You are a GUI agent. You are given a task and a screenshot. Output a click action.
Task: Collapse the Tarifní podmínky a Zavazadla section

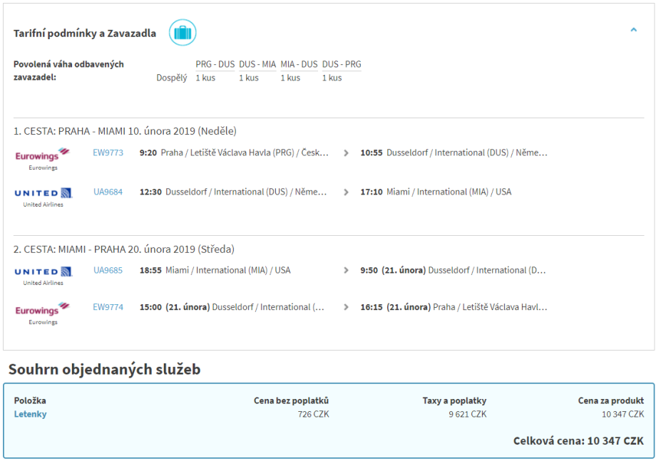tap(633, 30)
